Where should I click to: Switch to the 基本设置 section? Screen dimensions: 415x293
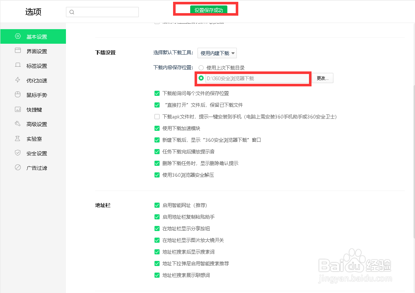point(17,36)
